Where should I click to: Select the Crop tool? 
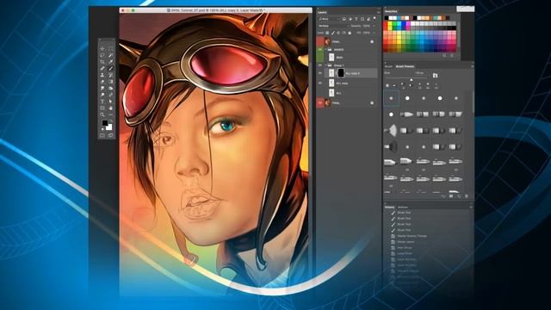tap(102, 62)
